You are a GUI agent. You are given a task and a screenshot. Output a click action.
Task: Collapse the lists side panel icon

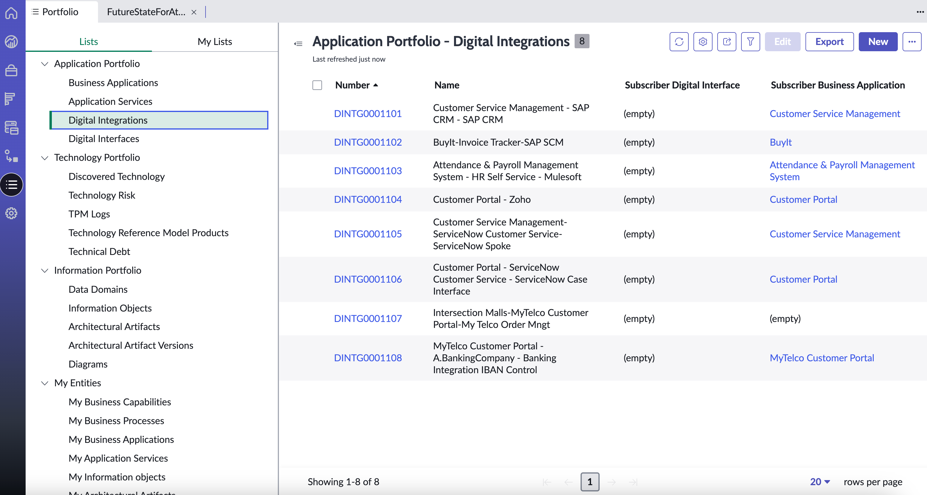coord(298,44)
